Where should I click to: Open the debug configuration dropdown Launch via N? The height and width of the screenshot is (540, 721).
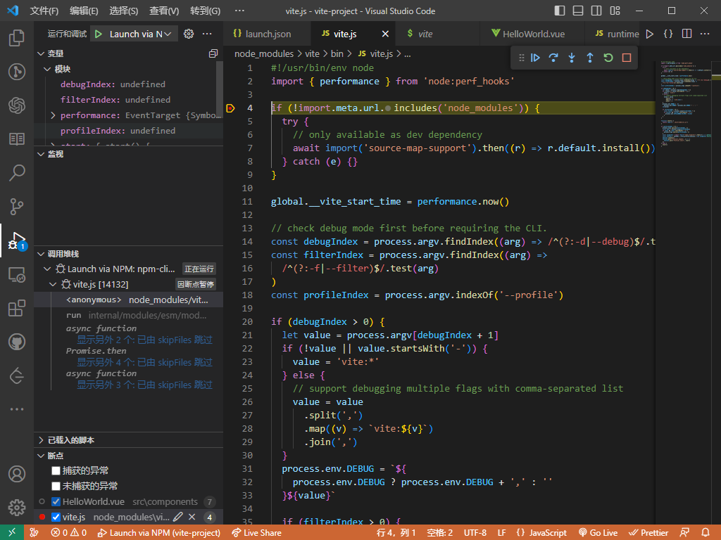[x=140, y=34]
